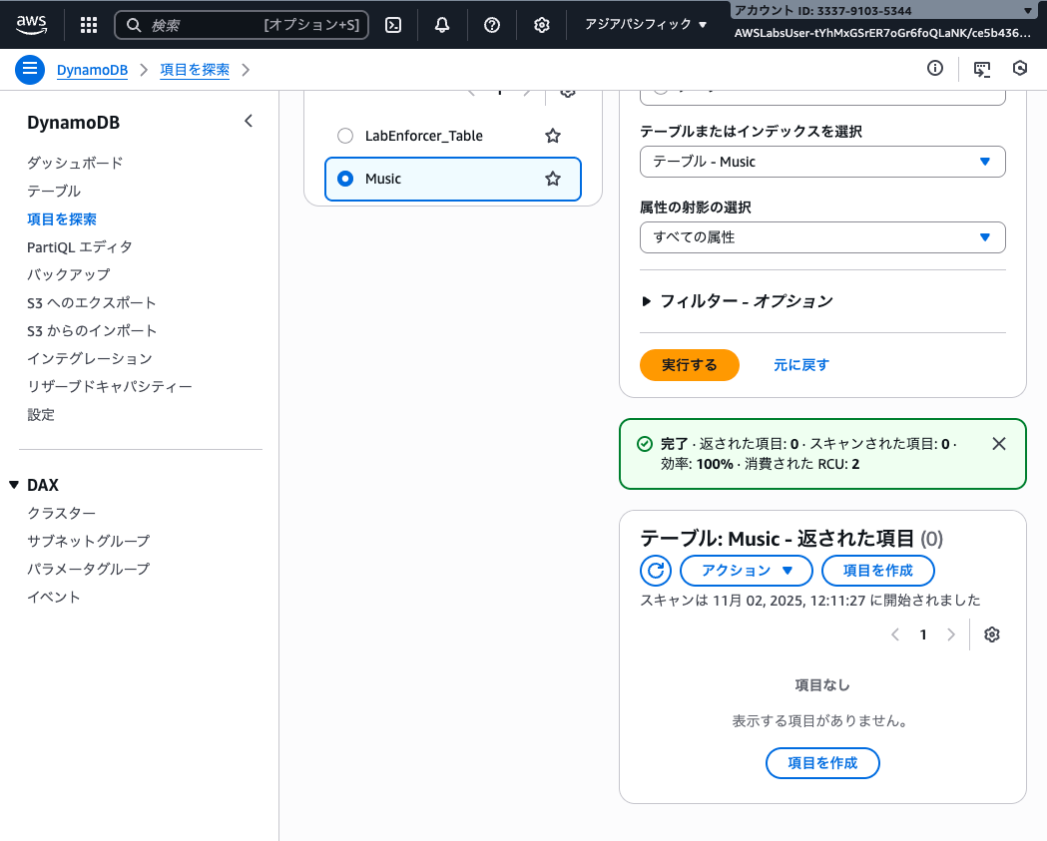Dismiss the green completion banner
The image size is (1047, 841).
999,443
